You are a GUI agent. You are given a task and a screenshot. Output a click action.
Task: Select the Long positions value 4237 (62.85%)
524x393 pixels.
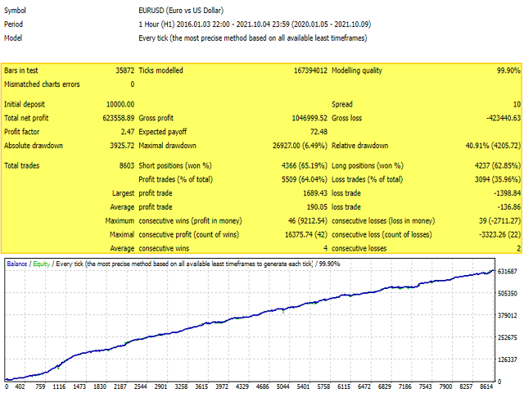click(498, 165)
